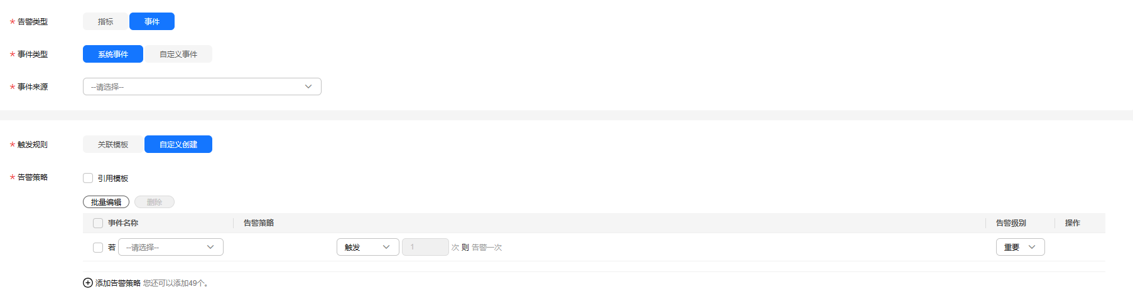1133x299 pixels.
Task: Click chevron icon in 事件名称 selector
Action: pos(210,247)
